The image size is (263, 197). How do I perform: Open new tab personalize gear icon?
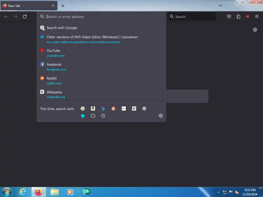point(255,30)
